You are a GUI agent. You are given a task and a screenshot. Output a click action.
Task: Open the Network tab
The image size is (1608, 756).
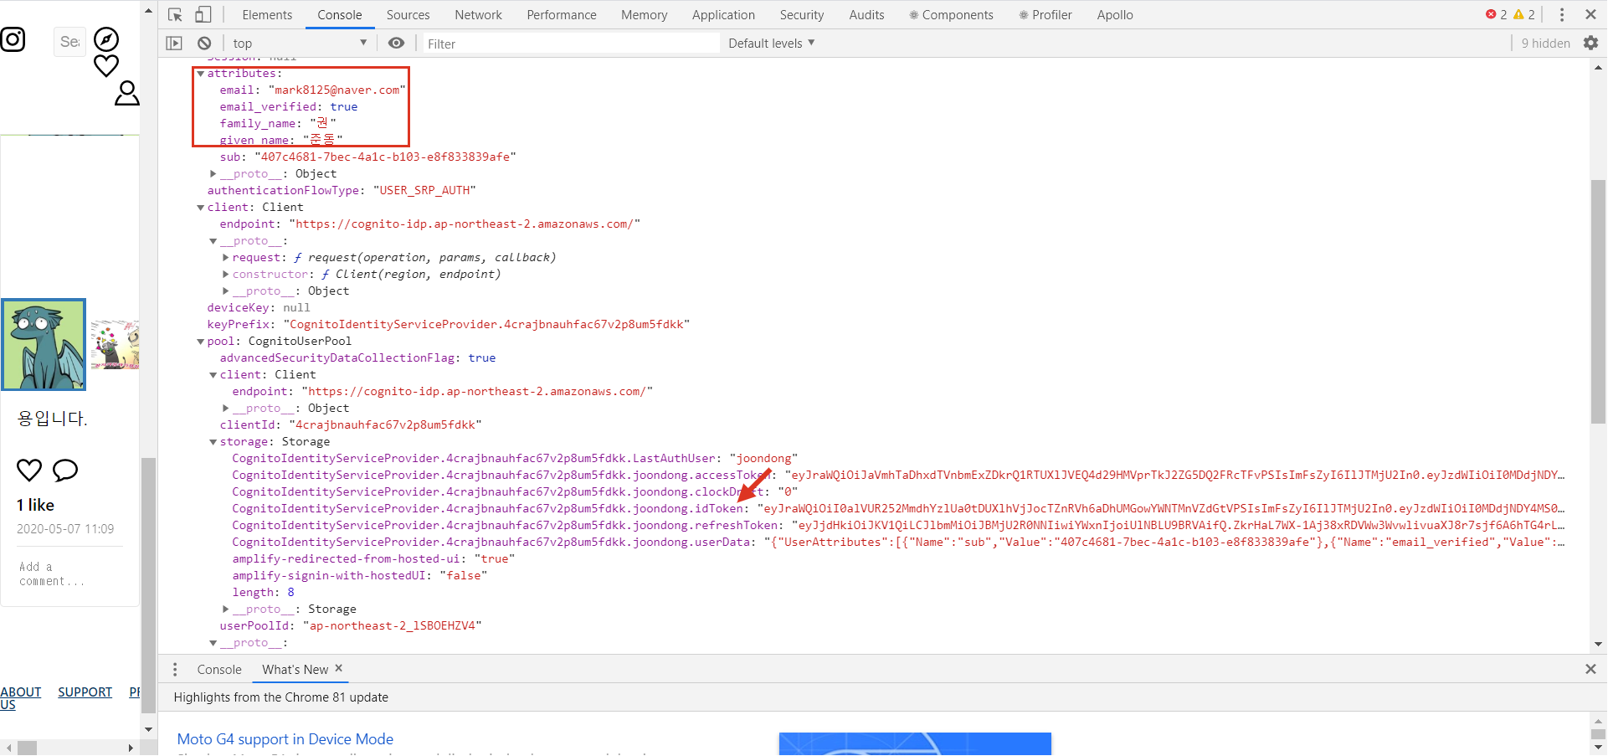point(478,14)
